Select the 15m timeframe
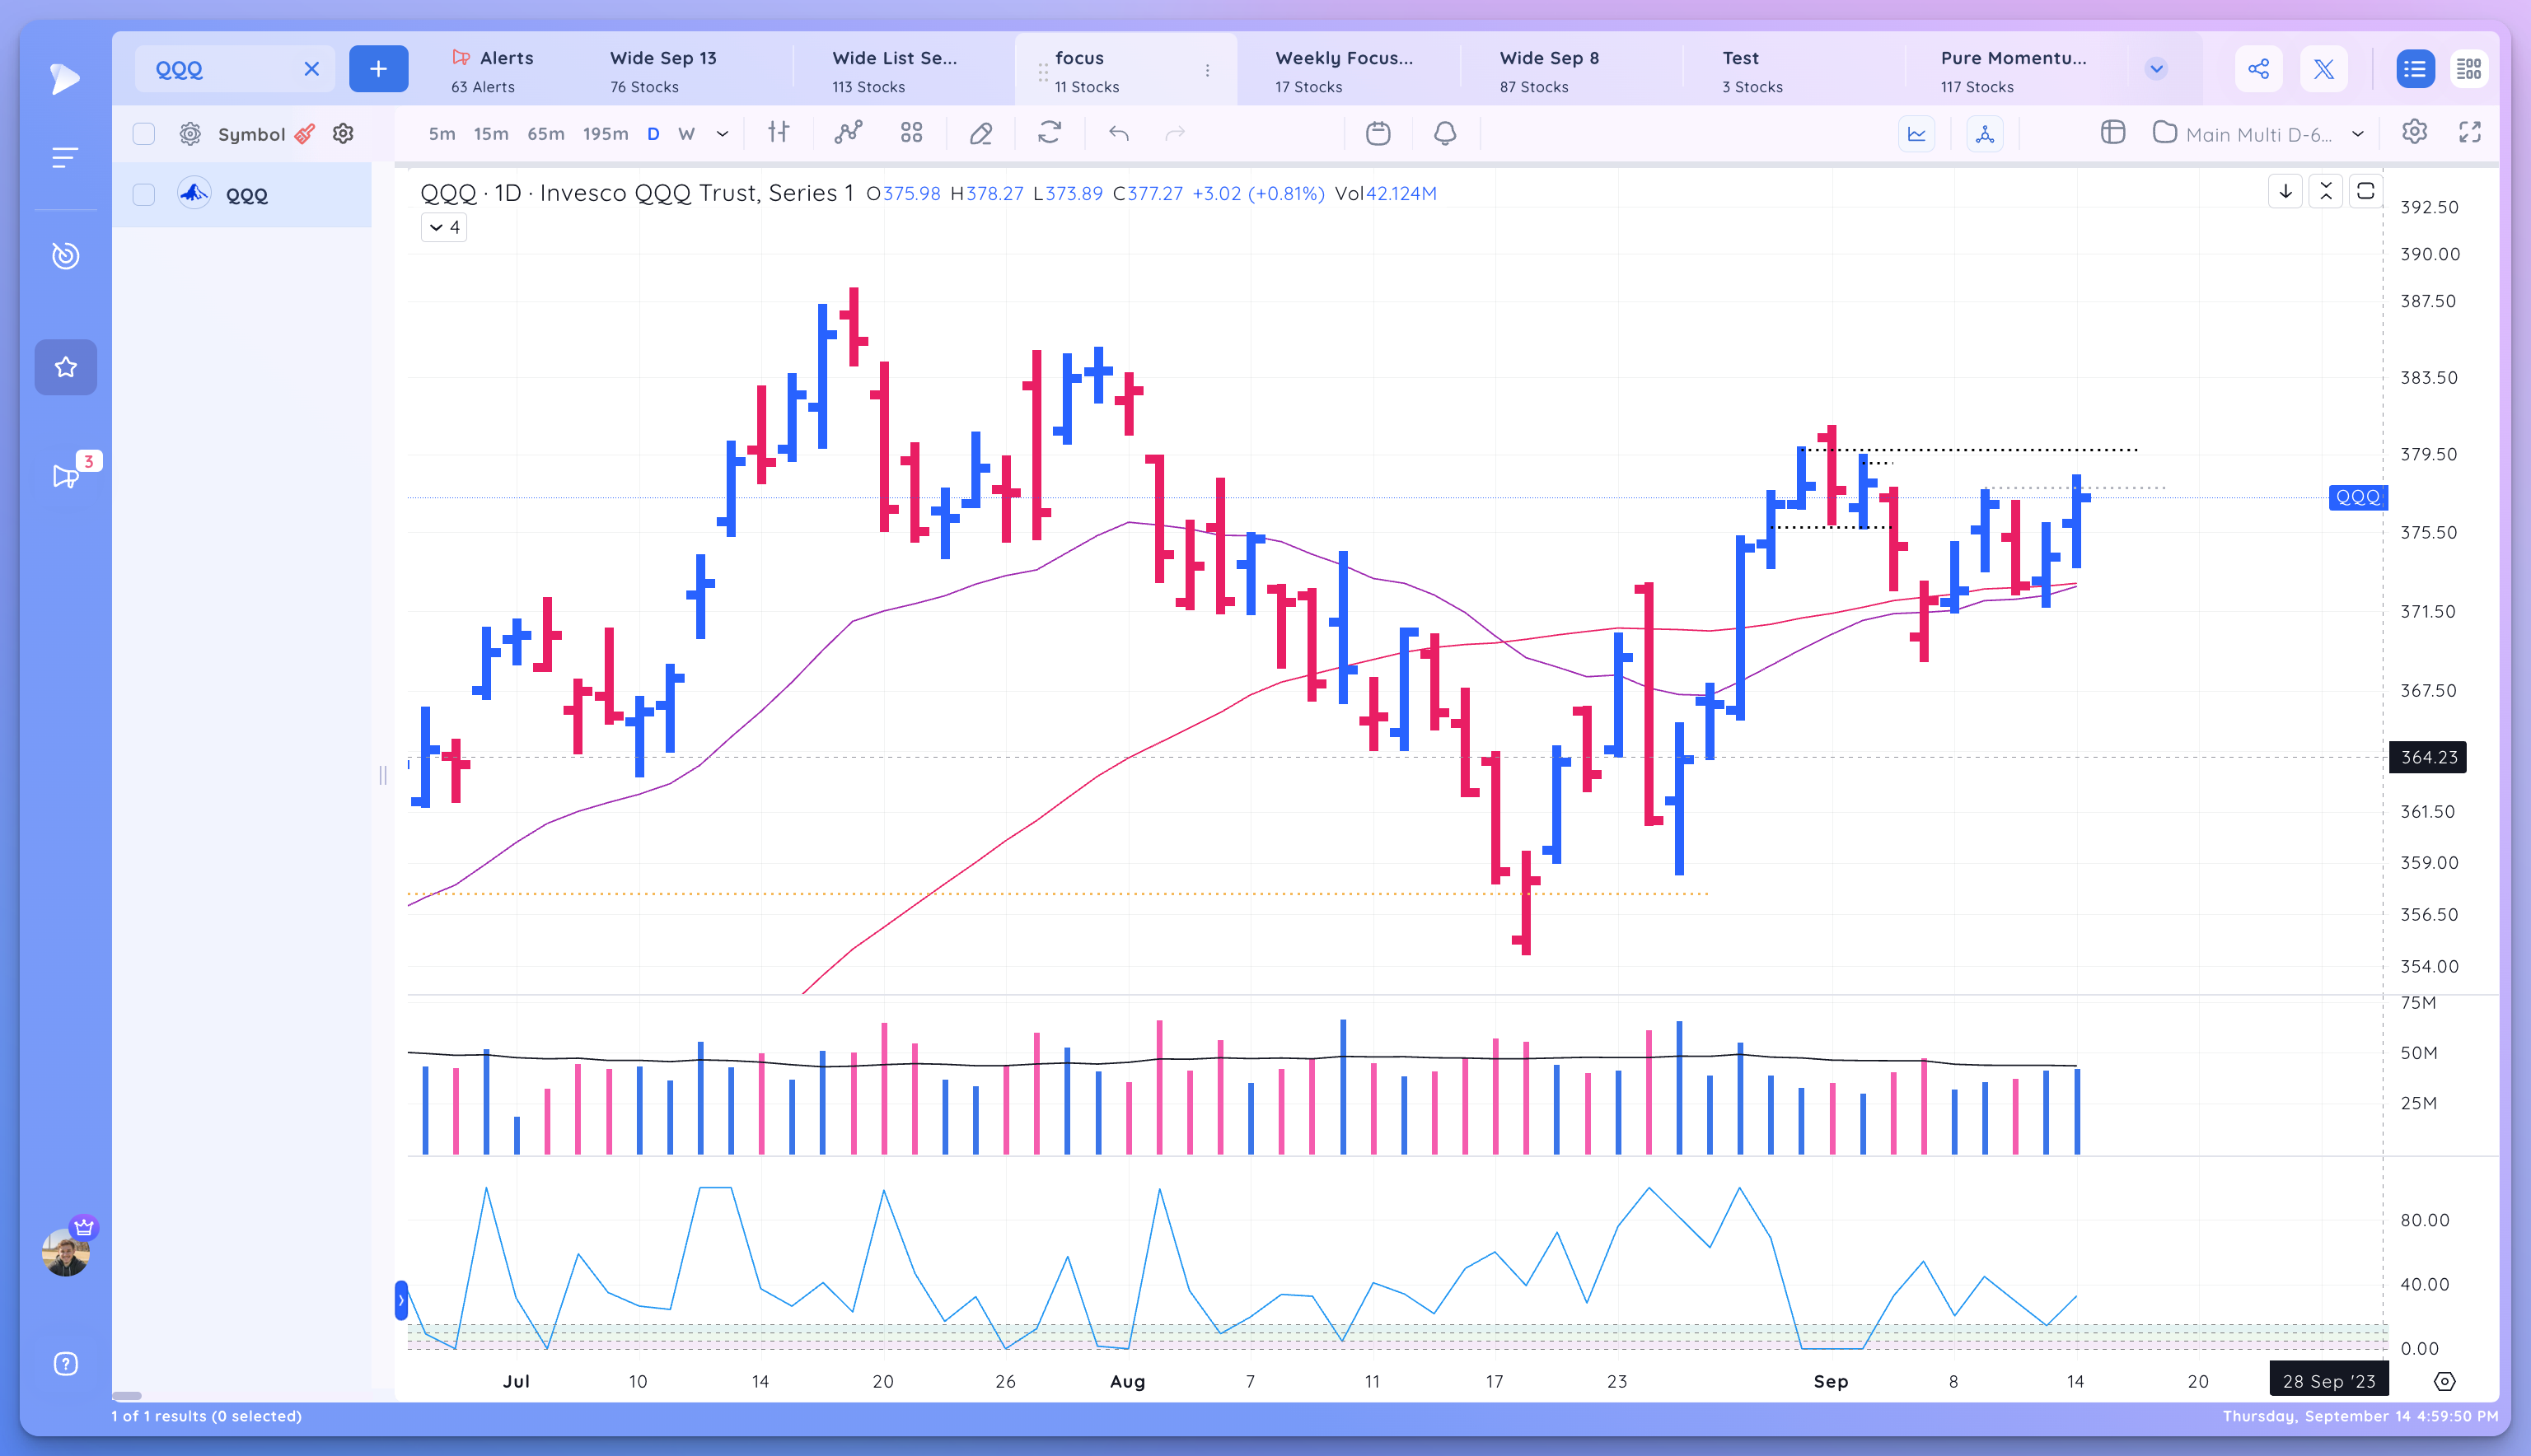This screenshot has width=2531, height=1456. (x=490, y=134)
